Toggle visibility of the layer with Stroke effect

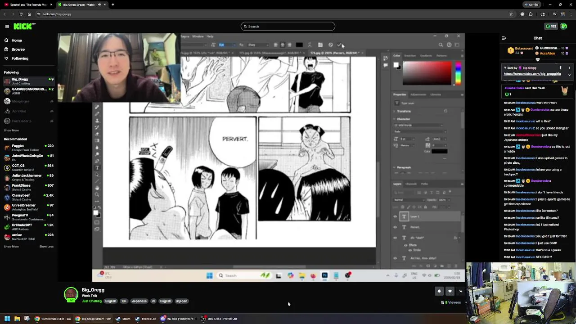pyautogui.click(x=395, y=238)
